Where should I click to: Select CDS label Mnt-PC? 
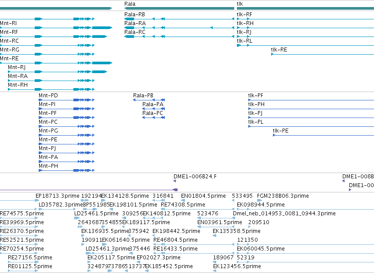click(48, 122)
